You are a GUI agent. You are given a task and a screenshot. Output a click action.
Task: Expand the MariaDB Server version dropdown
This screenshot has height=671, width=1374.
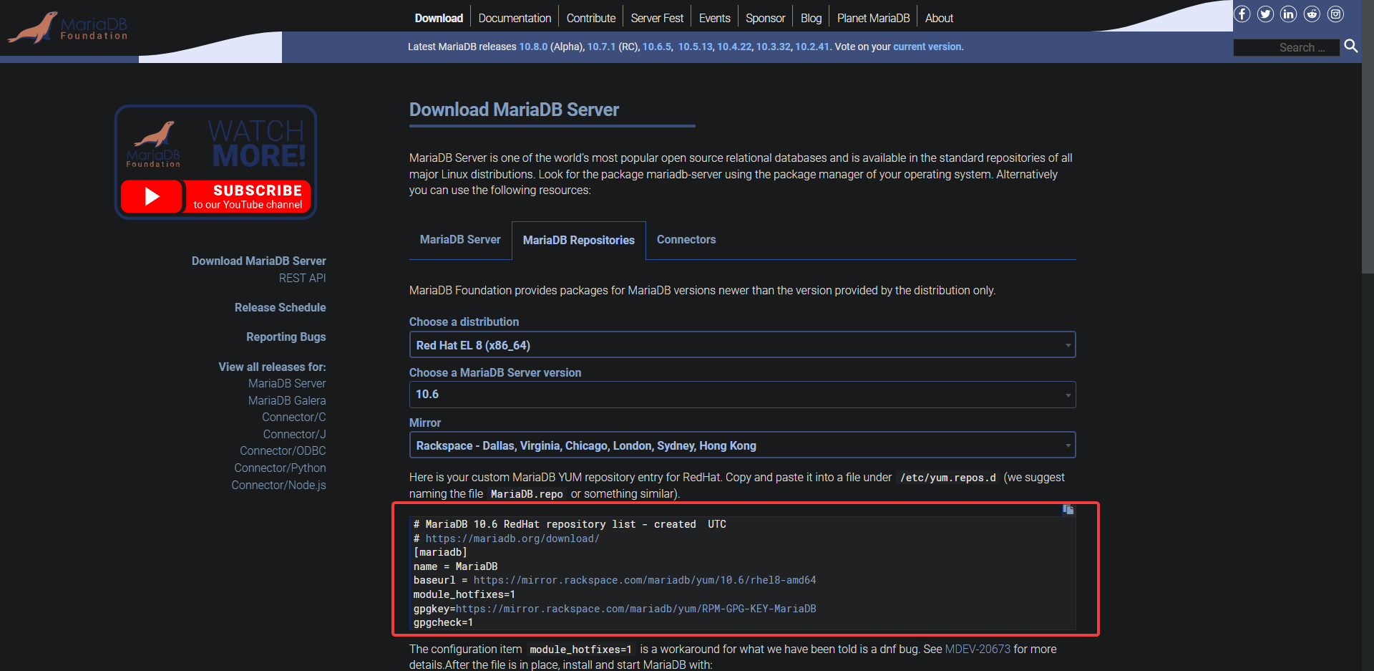(742, 395)
